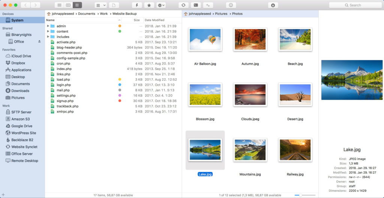Expand the includes folder disclosure triangle
The width and height of the screenshot is (384, 198).
pos(48,37)
